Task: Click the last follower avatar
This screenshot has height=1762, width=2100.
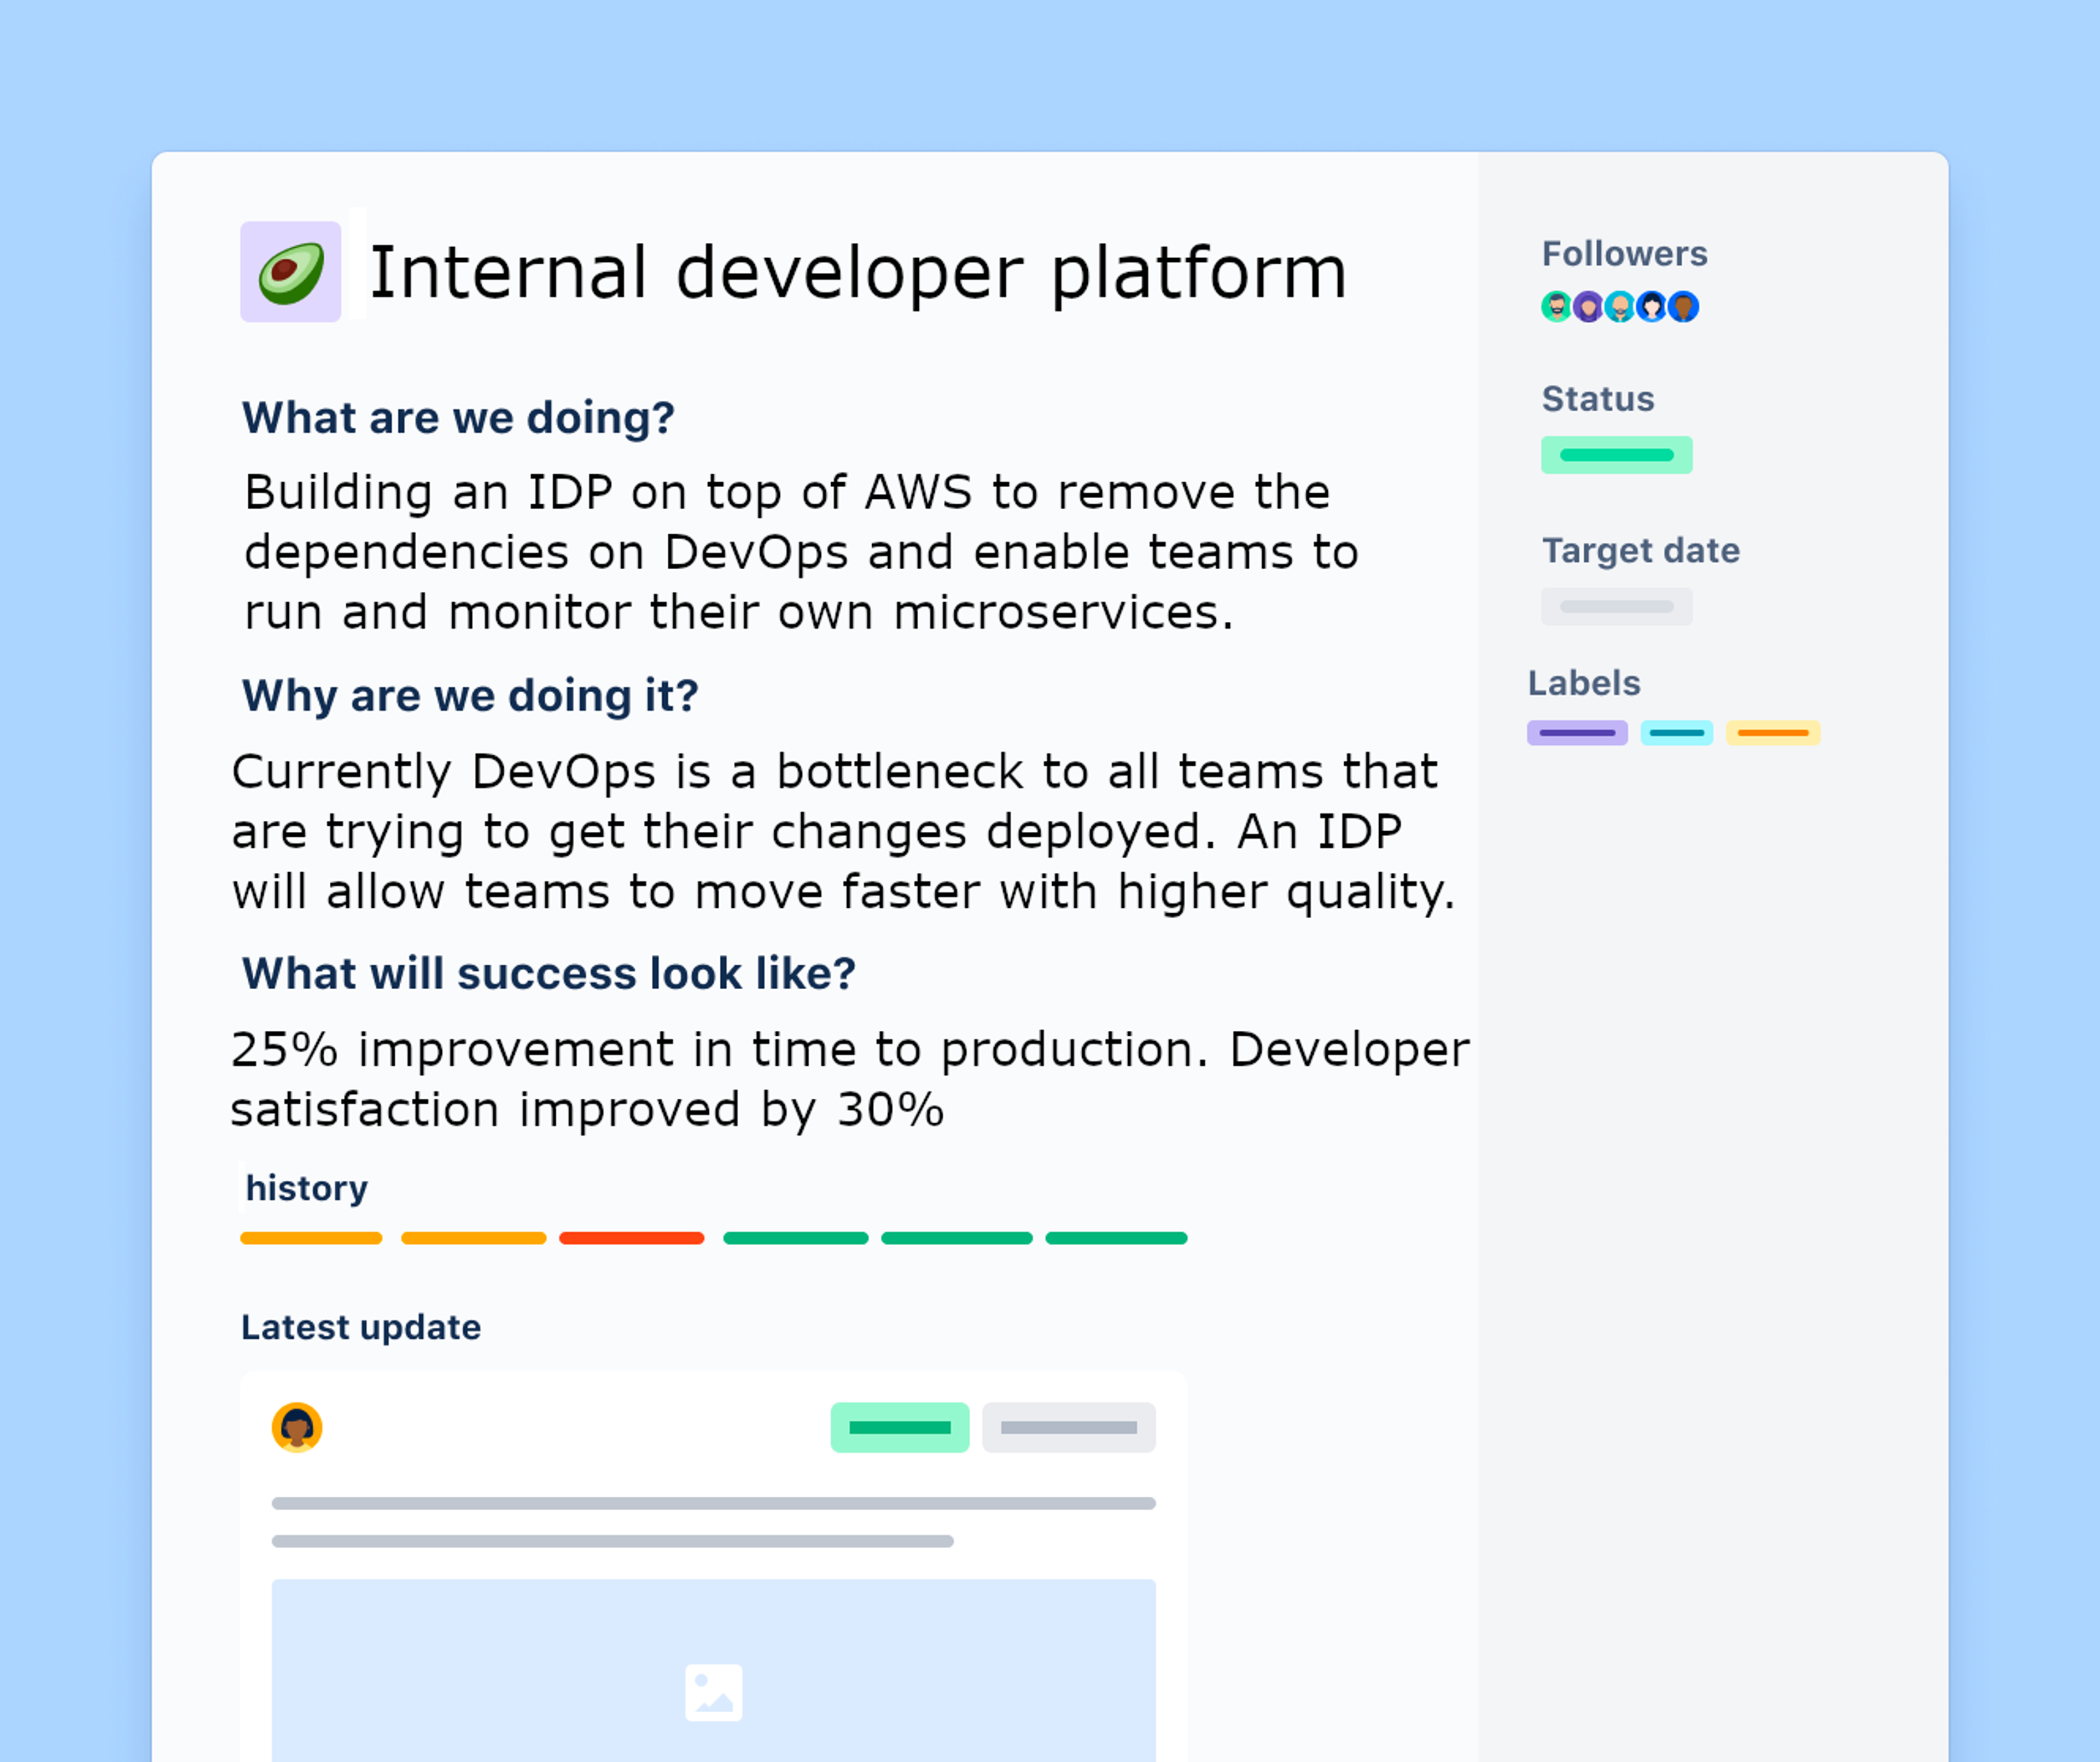Action: point(1684,306)
